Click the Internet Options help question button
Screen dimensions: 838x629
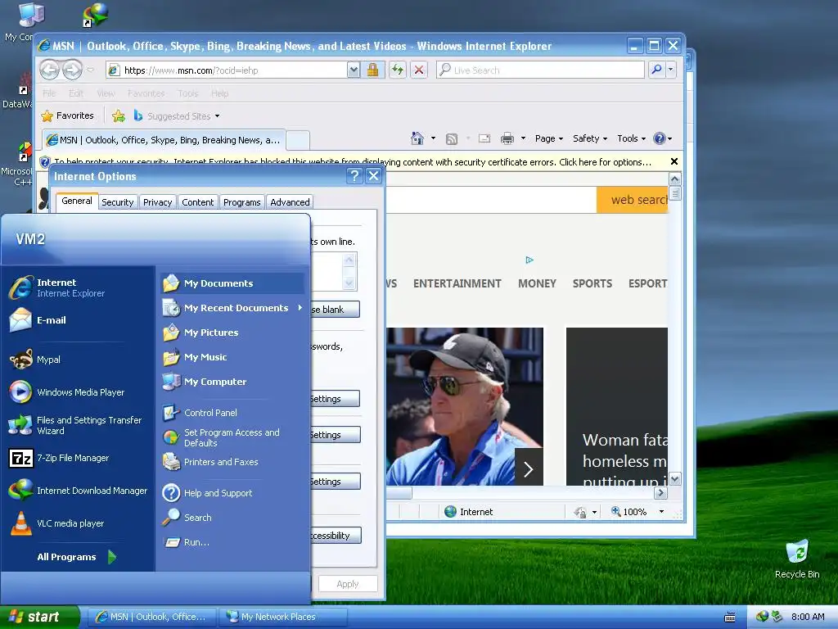pyautogui.click(x=354, y=176)
